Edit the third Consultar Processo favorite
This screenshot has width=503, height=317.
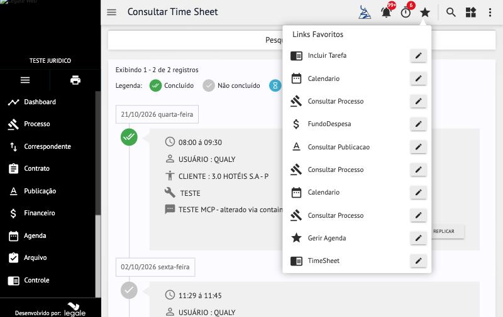coord(418,215)
